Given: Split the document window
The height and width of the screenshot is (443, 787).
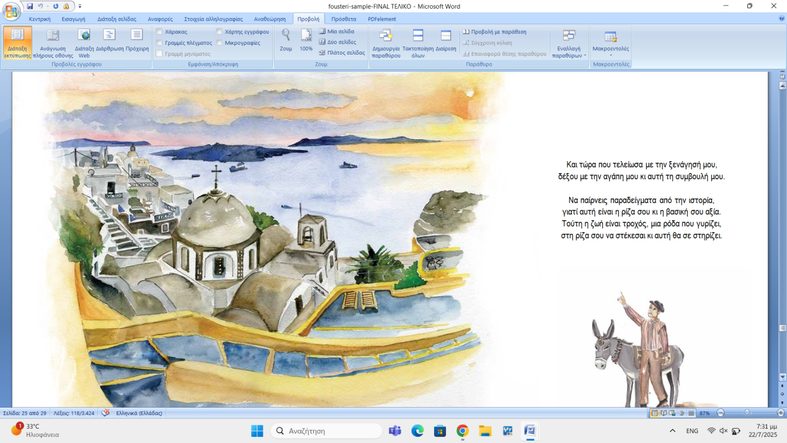Looking at the screenshot, I should coord(445,42).
